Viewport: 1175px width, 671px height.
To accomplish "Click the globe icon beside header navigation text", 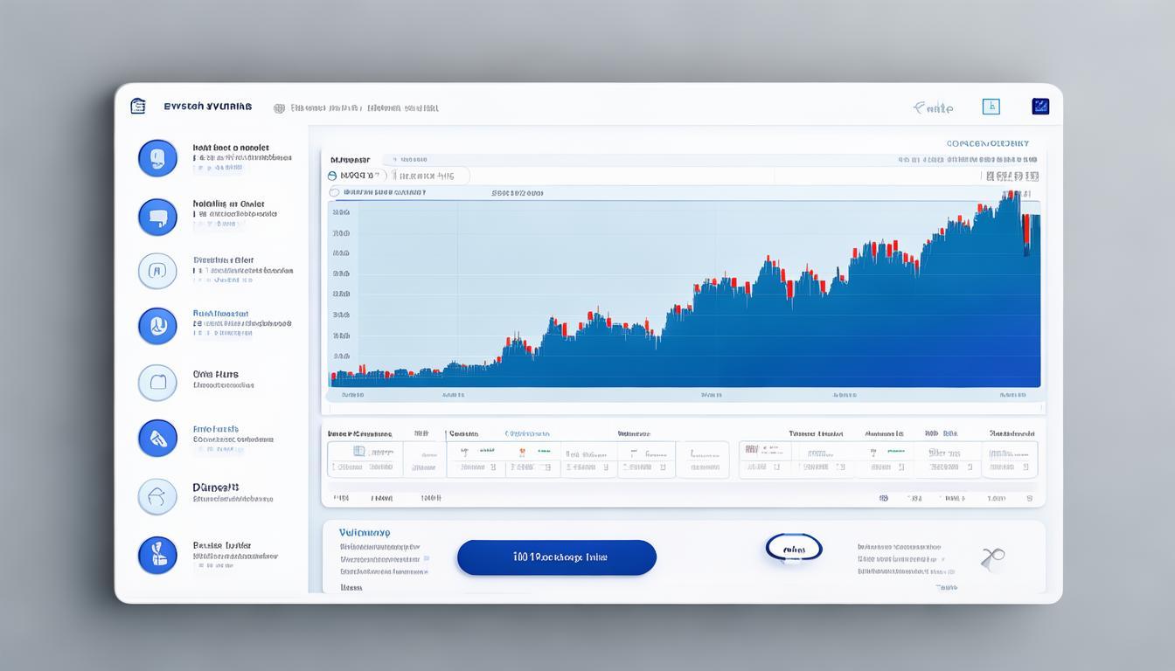I will tap(279, 108).
